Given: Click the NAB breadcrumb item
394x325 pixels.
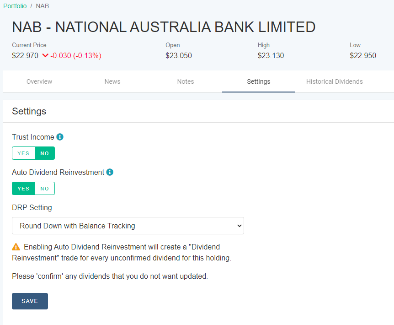Looking at the screenshot, I should pyautogui.click(x=42, y=6).
